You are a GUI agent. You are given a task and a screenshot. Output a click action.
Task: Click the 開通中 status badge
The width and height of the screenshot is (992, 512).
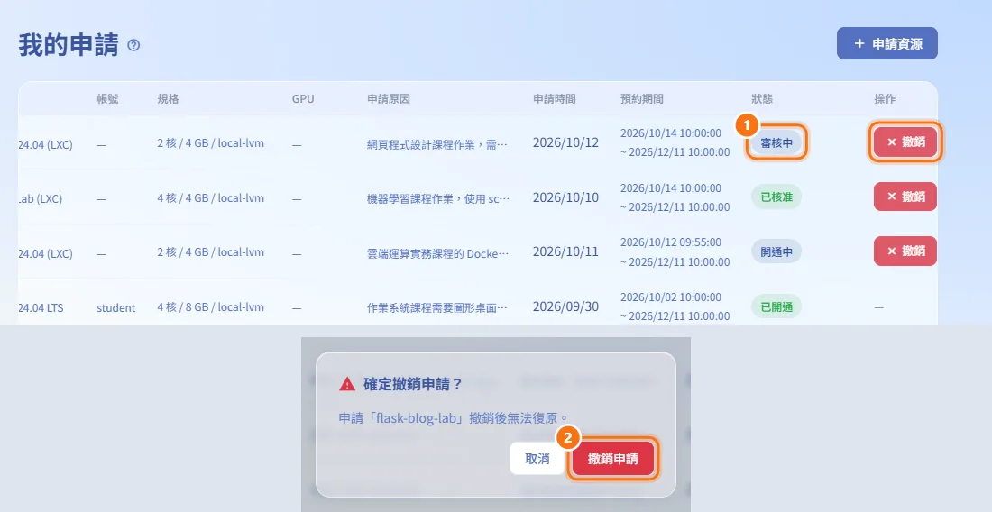click(x=776, y=251)
